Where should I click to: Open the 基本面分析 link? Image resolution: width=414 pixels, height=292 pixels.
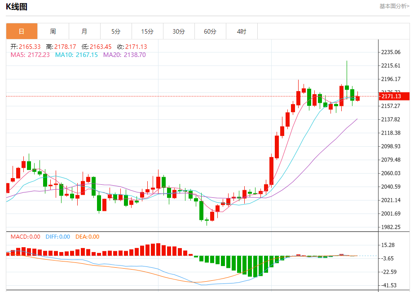pyautogui.click(x=394, y=6)
